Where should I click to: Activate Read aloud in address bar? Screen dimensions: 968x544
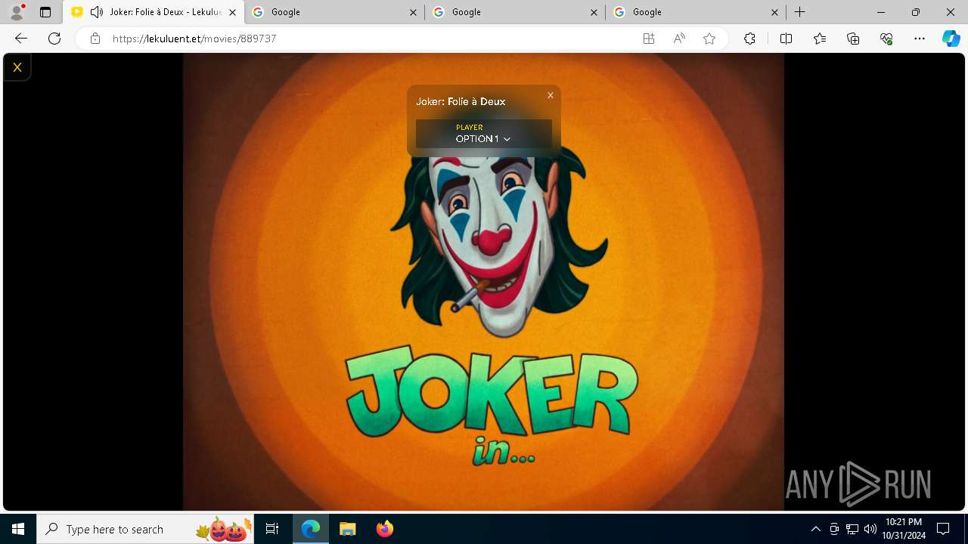[679, 39]
